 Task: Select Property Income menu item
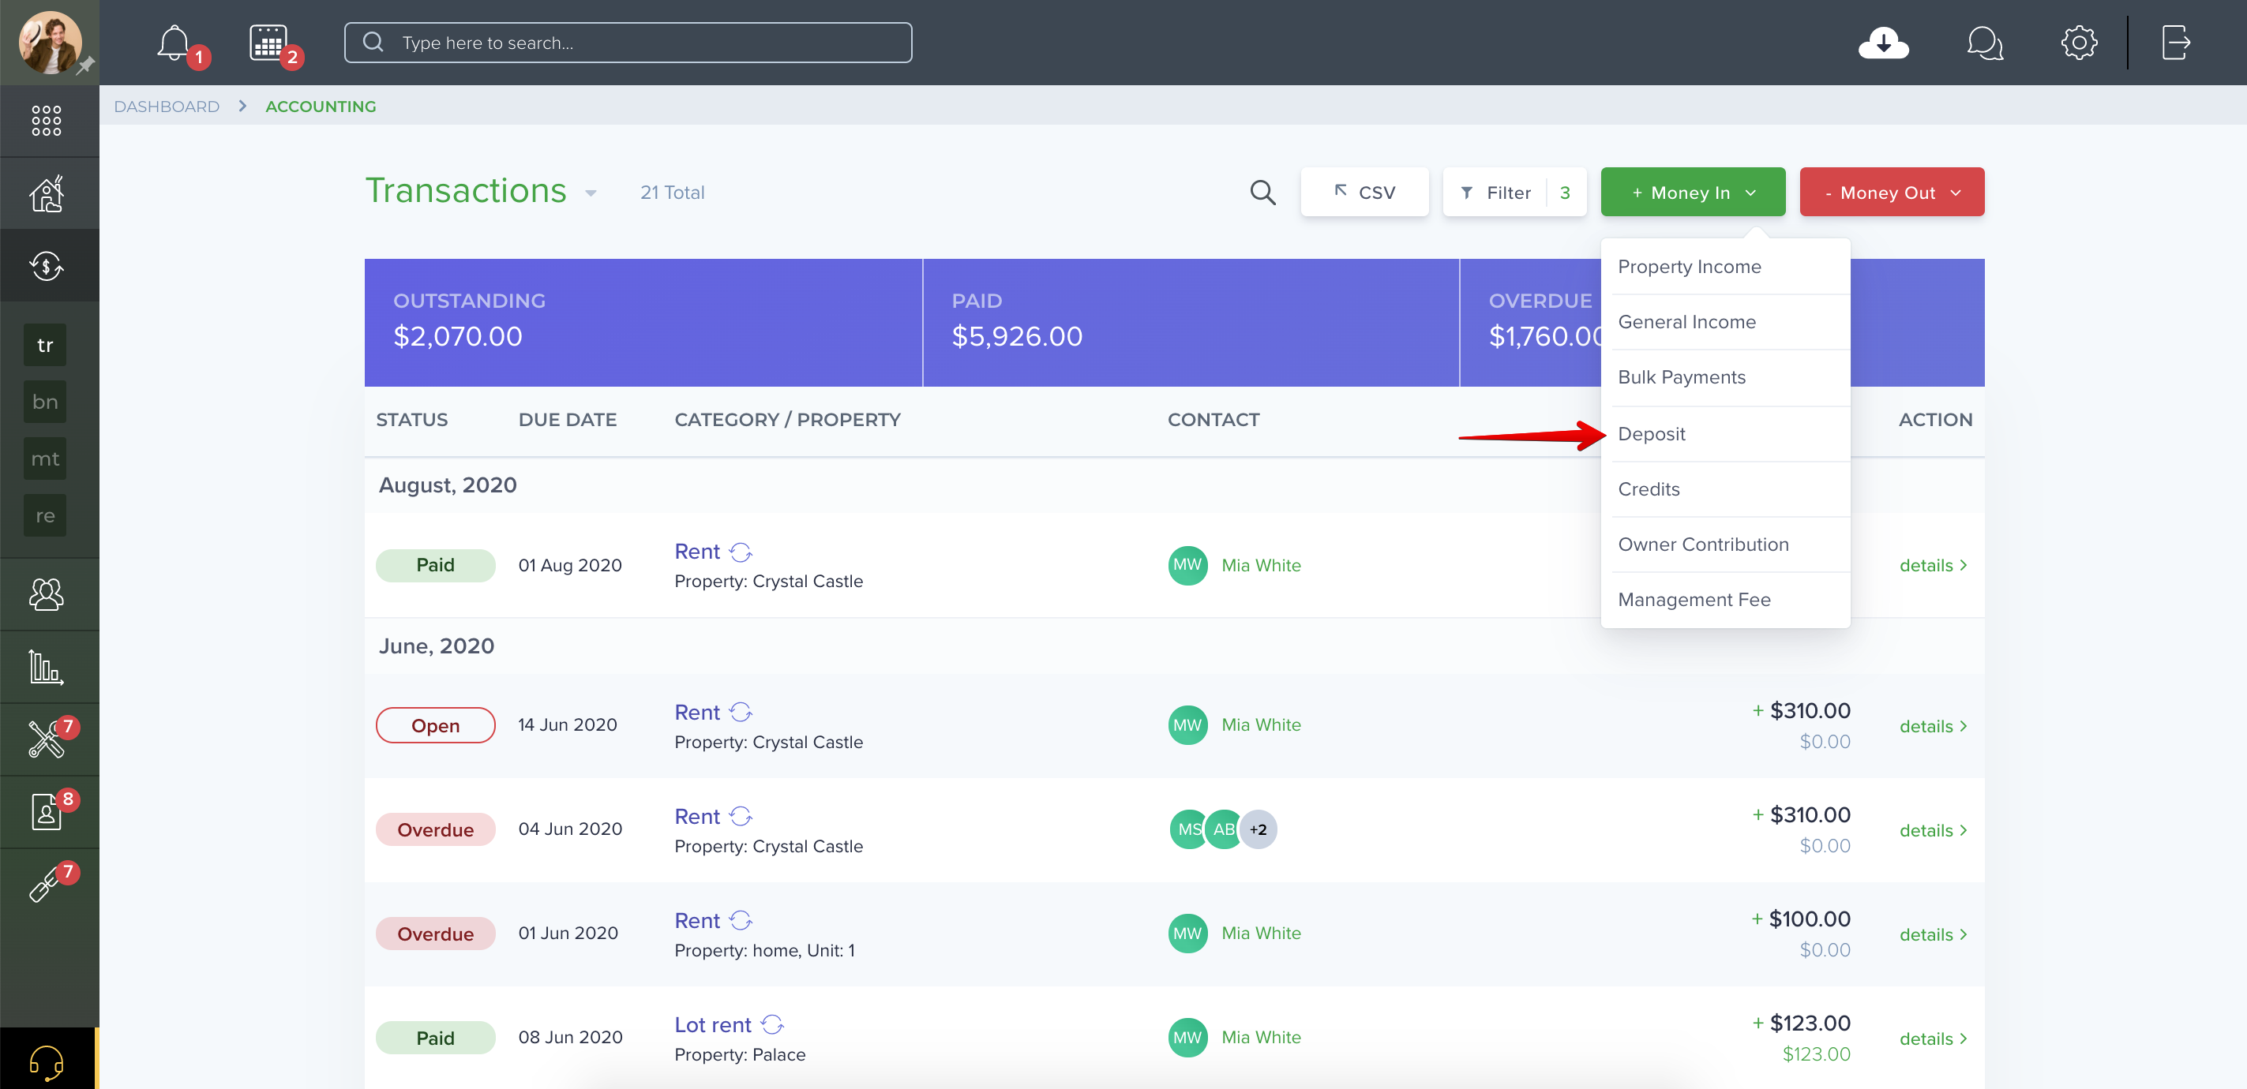coord(1724,267)
